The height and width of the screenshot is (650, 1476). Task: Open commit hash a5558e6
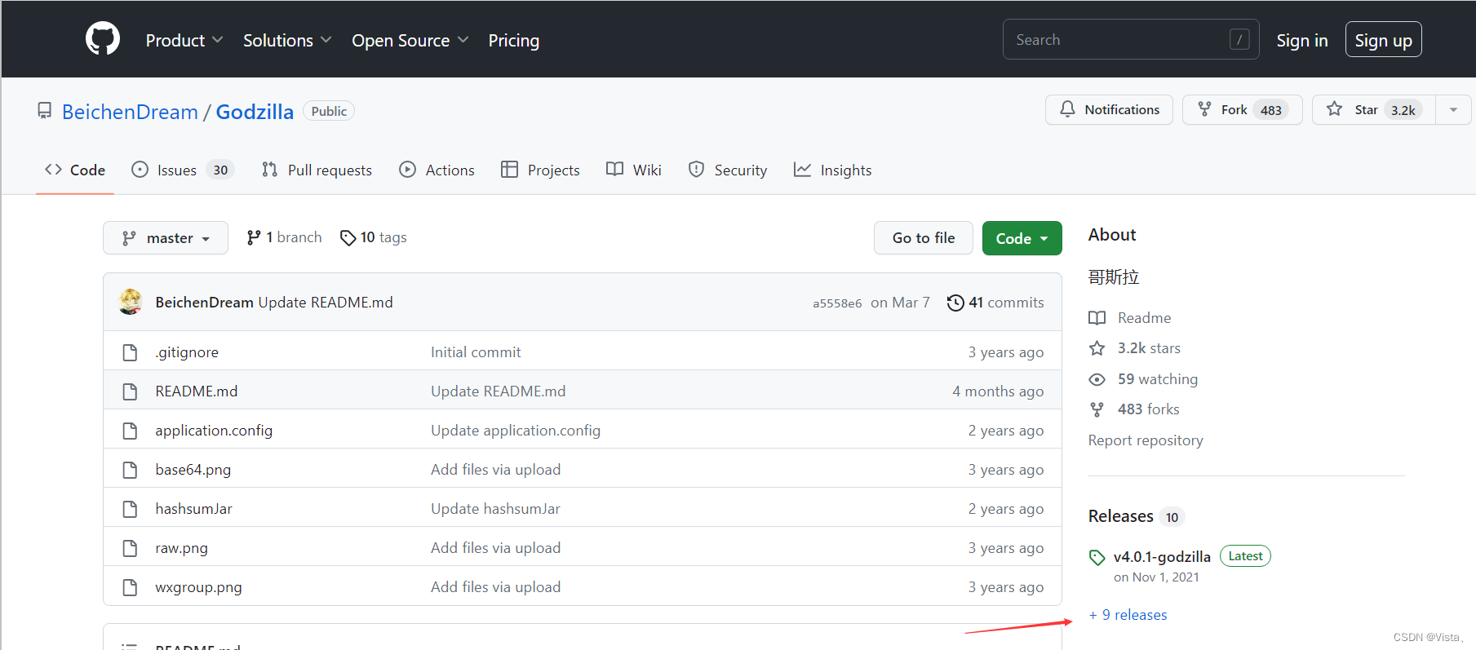(x=837, y=303)
